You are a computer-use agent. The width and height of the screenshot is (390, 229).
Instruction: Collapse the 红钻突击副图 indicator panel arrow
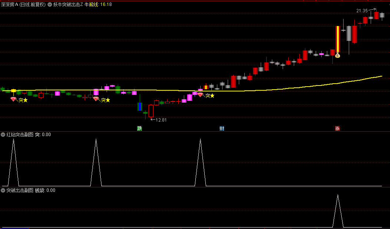tap(3, 135)
